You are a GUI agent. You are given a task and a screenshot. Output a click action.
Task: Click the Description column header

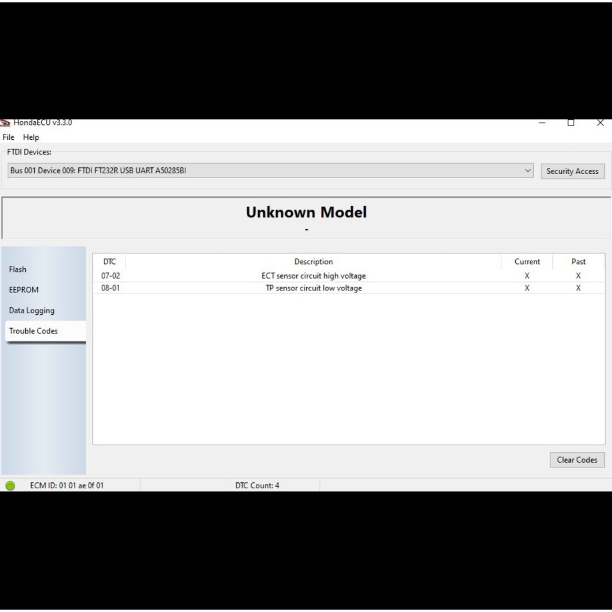coord(313,262)
